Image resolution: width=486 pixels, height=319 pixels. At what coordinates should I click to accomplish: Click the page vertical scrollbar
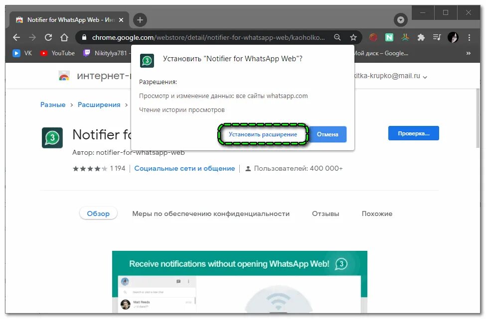click(x=478, y=117)
